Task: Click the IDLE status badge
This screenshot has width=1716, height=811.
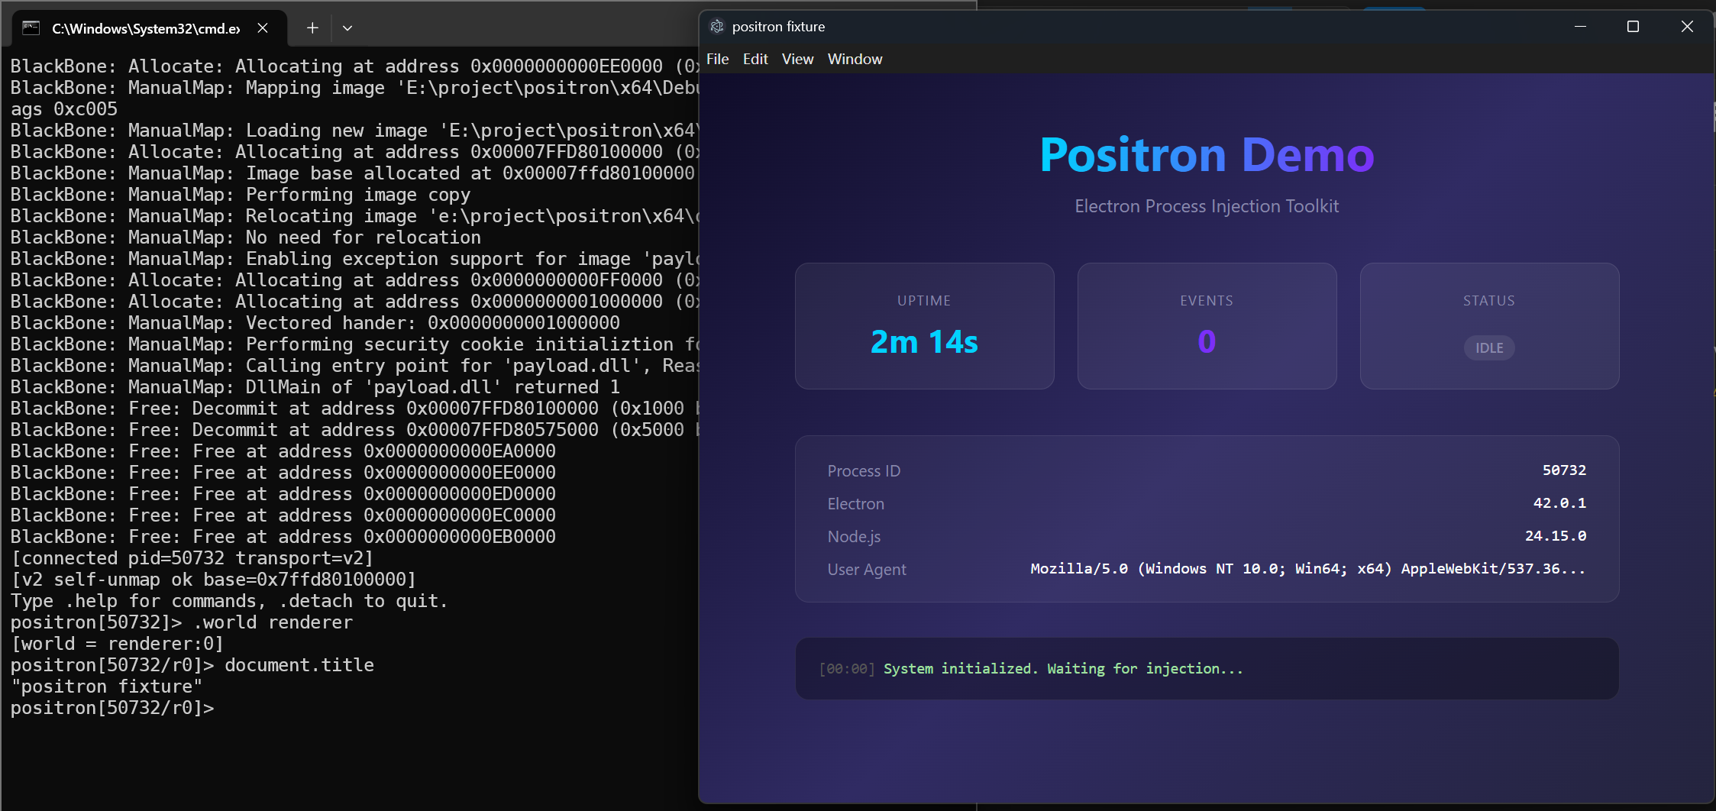Action: tap(1489, 347)
